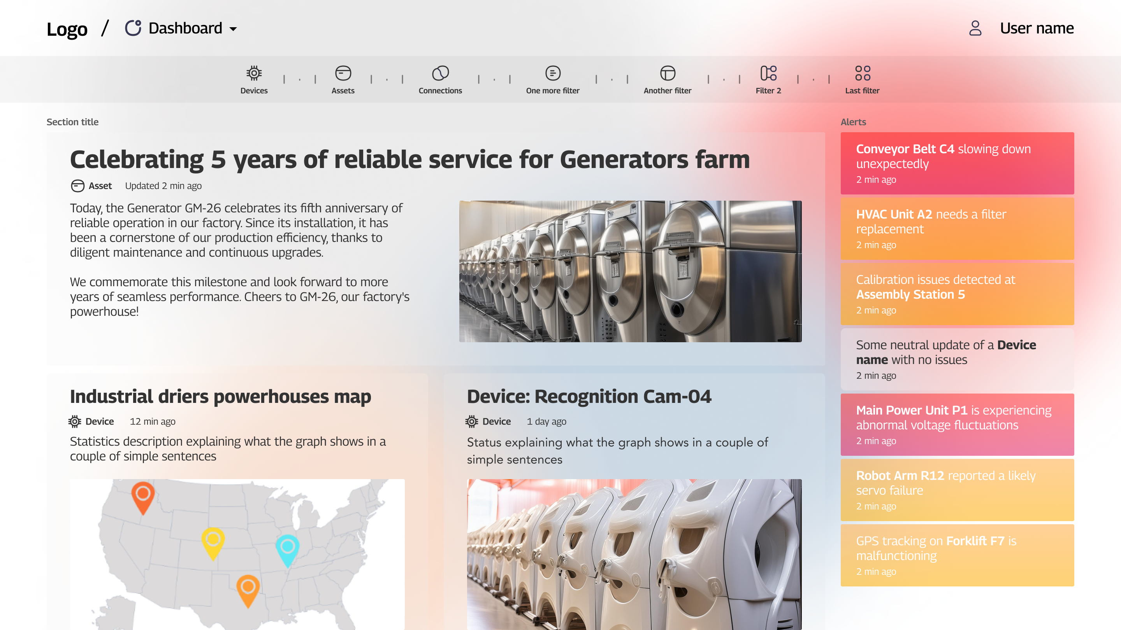Select the Assets filter icon
Viewport: 1121px width, 630px height.
click(x=343, y=73)
